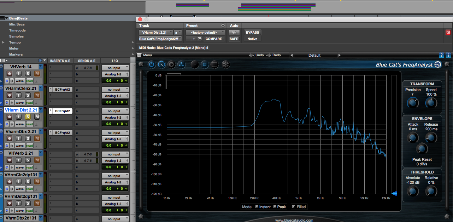The height and width of the screenshot is (222, 453).
Task: Click the curve display icon in FreqAnalyst toolbar
Action: [x=161, y=64]
